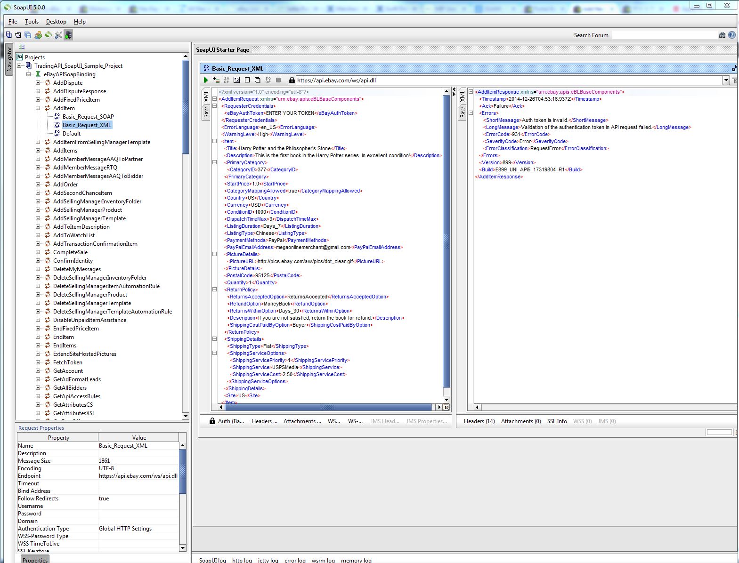Click the eBayAPISoapBinding interface icon
The width and height of the screenshot is (739, 563).
tap(38, 74)
